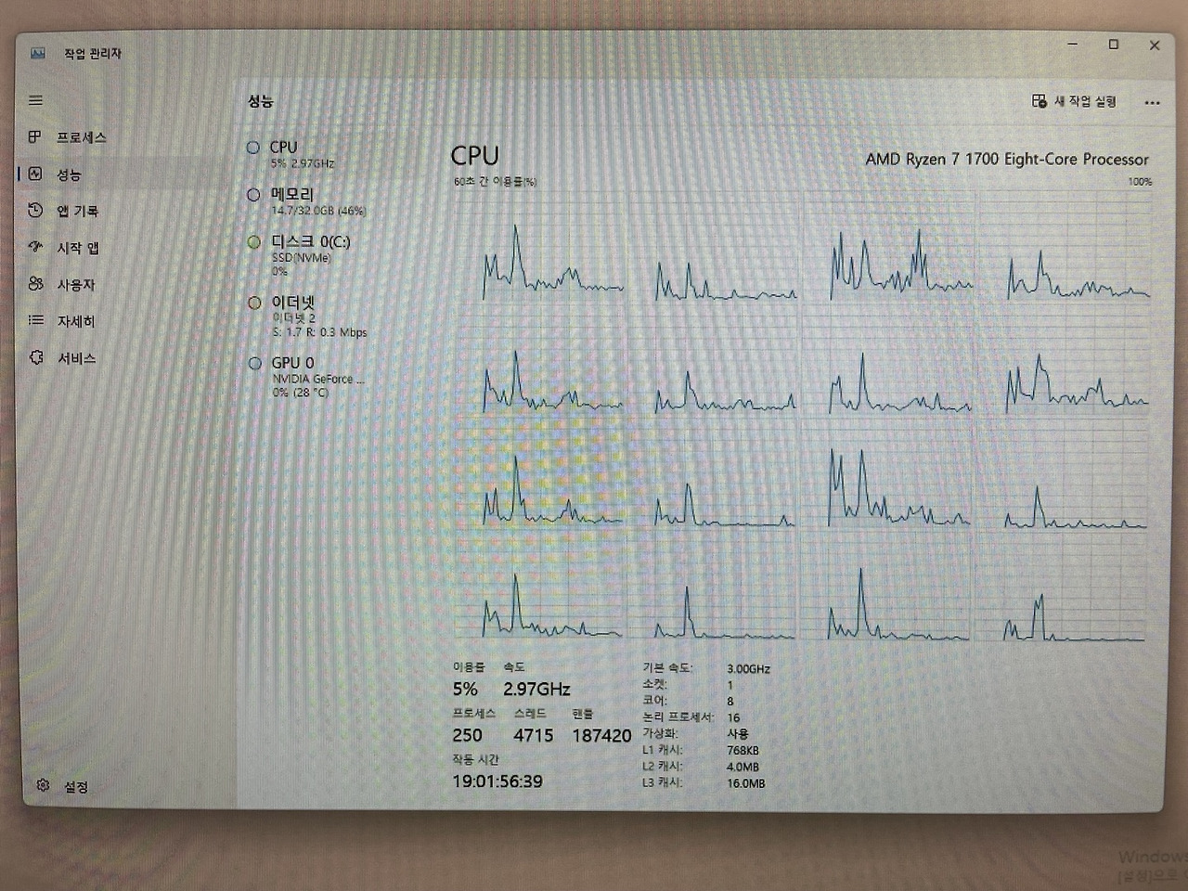Click the 메모리 circle indicator
This screenshot has height=891, width=1188.
tap(253, 195)
